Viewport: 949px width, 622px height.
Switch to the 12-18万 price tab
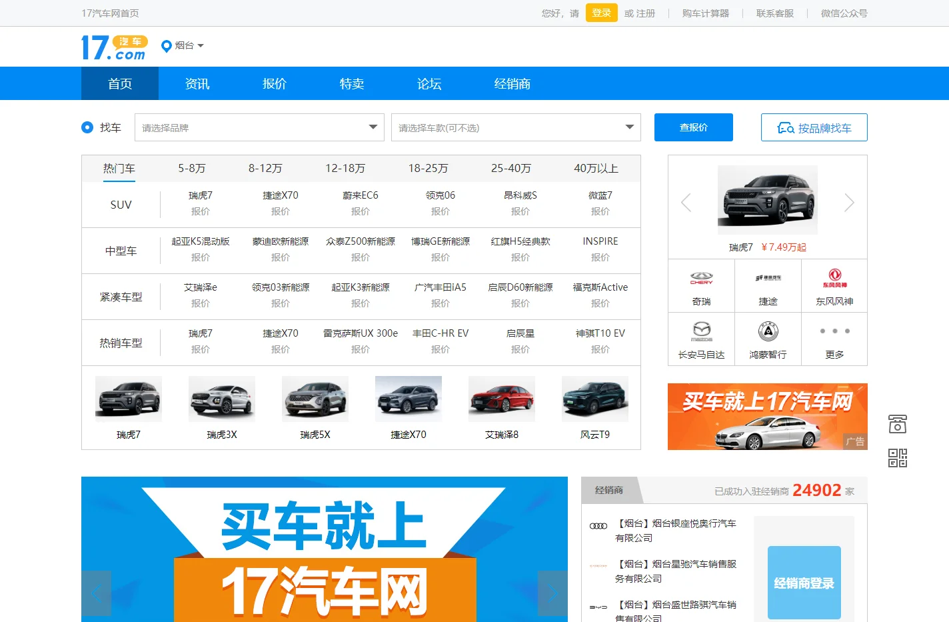[x=345, y=169]
